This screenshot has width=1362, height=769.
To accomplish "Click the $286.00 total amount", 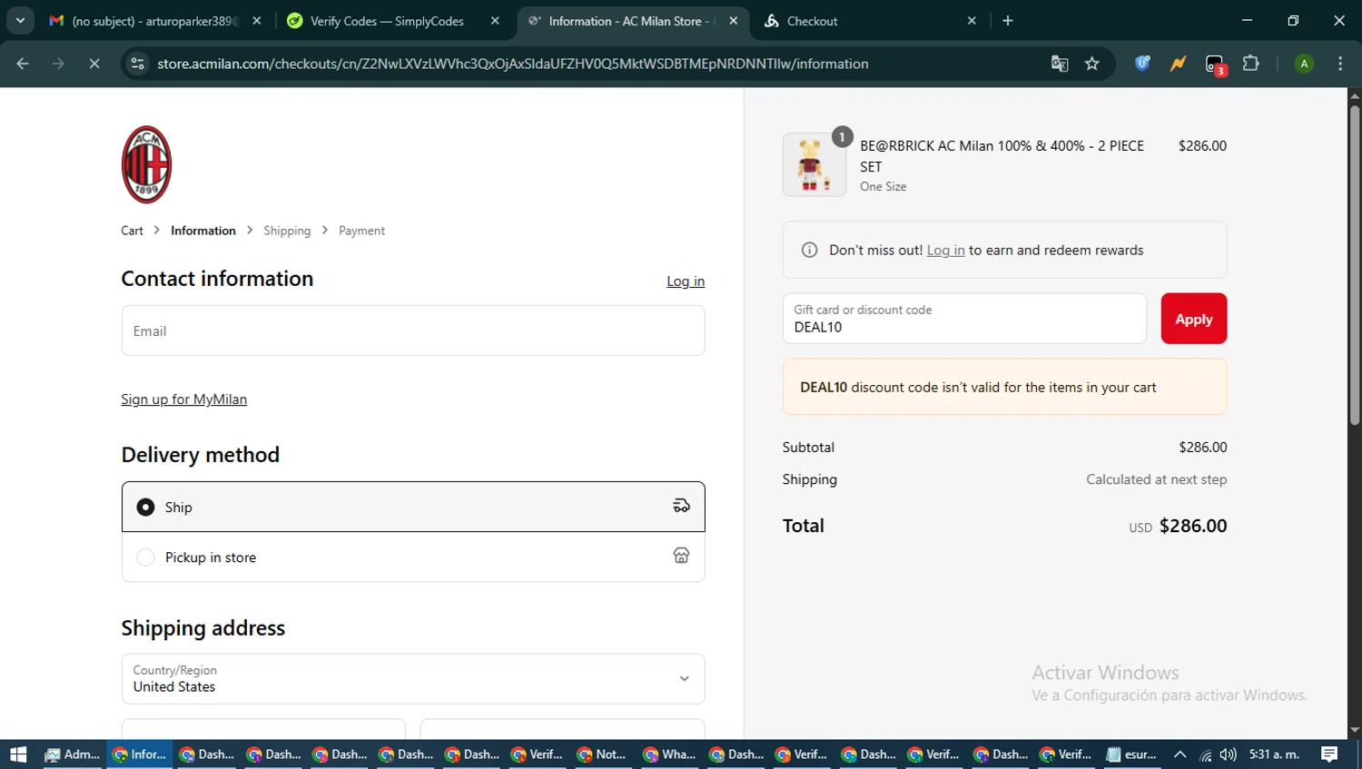I will click(x=1193, y=526).
